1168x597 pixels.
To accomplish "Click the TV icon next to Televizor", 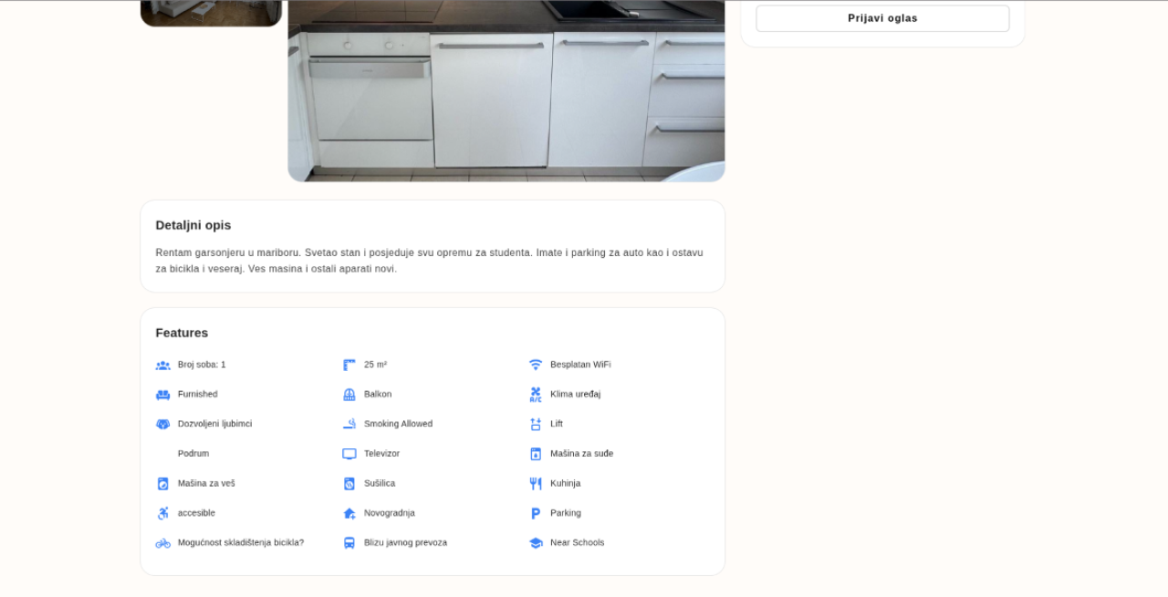I will (349, 454).
